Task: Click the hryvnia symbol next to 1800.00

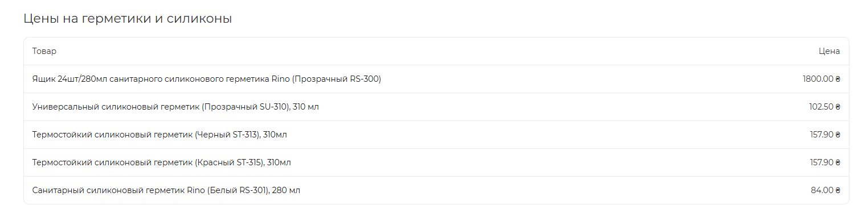Action: pyautogui.click(x=837, y=79)
